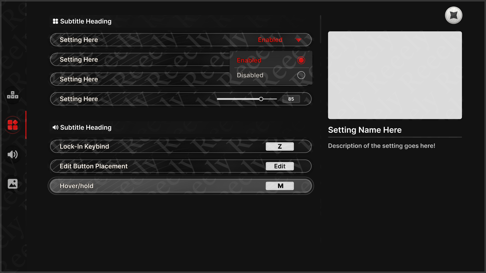The image size is (486, 273).
Task: Open the audio settings speaker icon
Action: pyautogui.click(x=13, y=154)
